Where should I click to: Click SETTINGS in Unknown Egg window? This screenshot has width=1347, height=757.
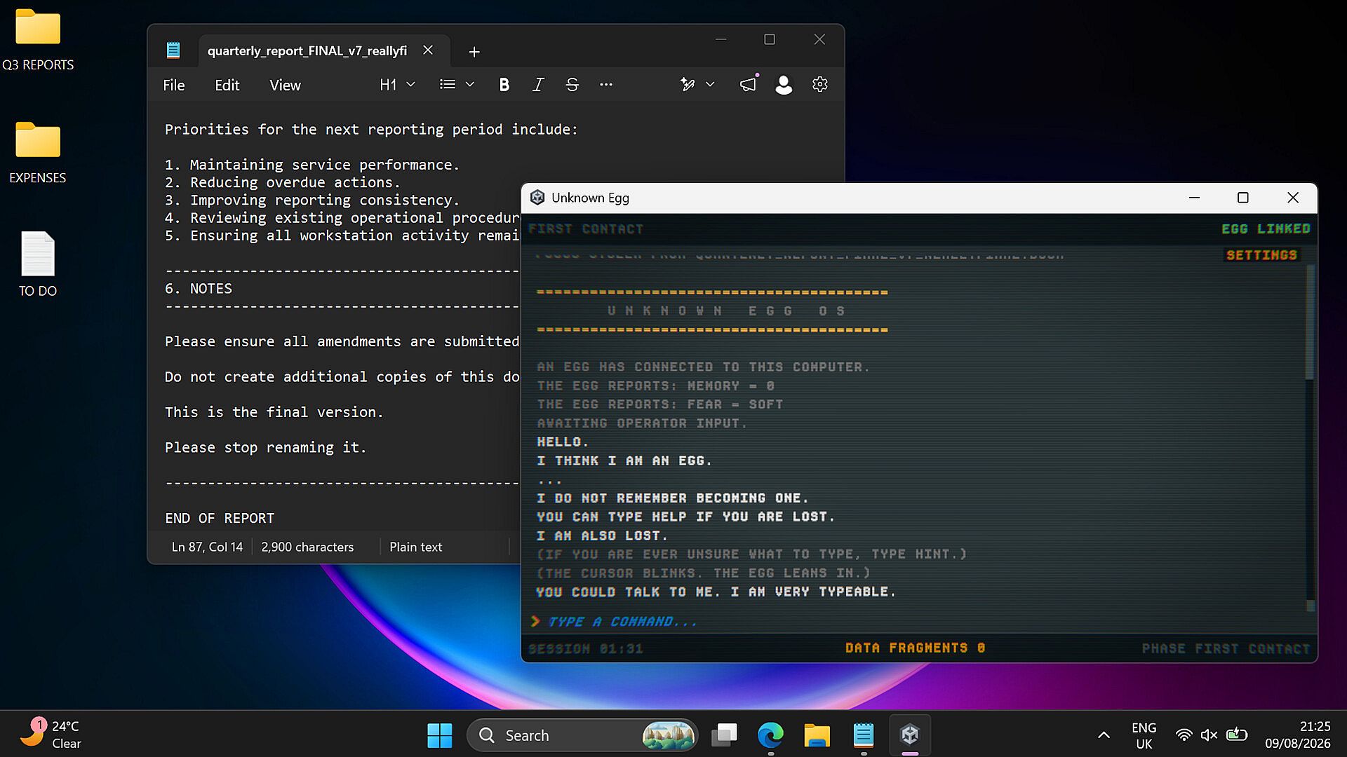point(1261,255)
